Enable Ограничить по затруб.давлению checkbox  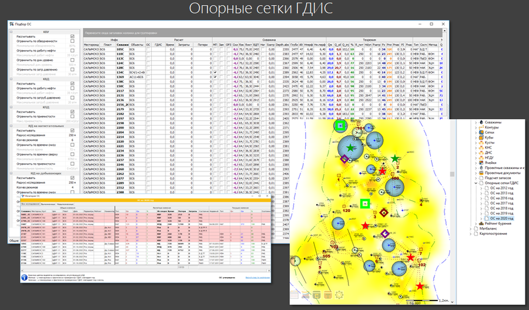point(72,97)
